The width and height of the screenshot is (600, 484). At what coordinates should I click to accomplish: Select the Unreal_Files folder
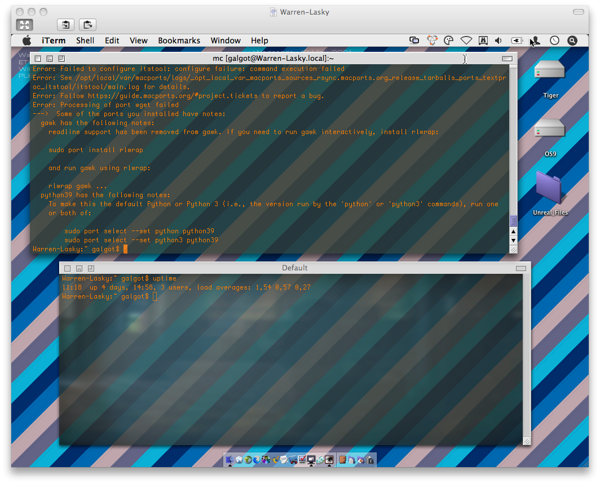[550, 189]
